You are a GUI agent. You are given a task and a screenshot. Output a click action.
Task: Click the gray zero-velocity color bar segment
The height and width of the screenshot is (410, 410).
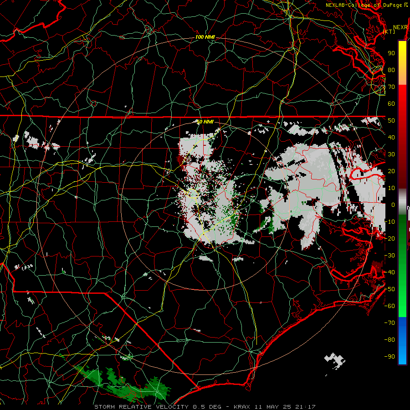coord(402,202)
